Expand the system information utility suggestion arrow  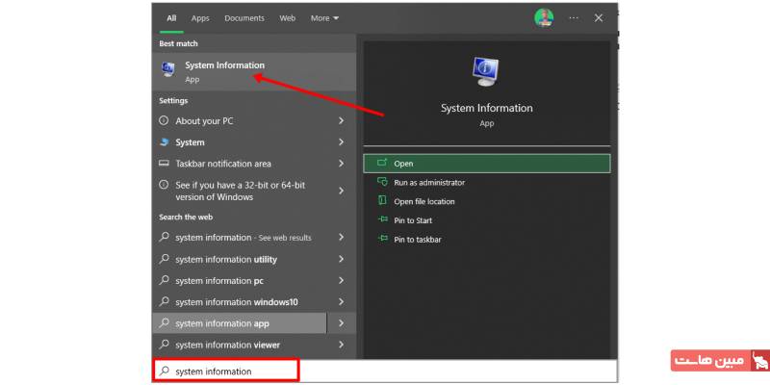(341, 259)
